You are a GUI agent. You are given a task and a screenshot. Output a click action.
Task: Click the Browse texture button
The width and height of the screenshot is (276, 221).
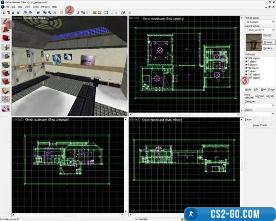[x=268, y=41]
